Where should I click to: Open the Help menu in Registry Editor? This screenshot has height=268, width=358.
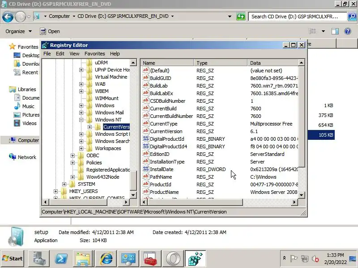tap(115, 54)
